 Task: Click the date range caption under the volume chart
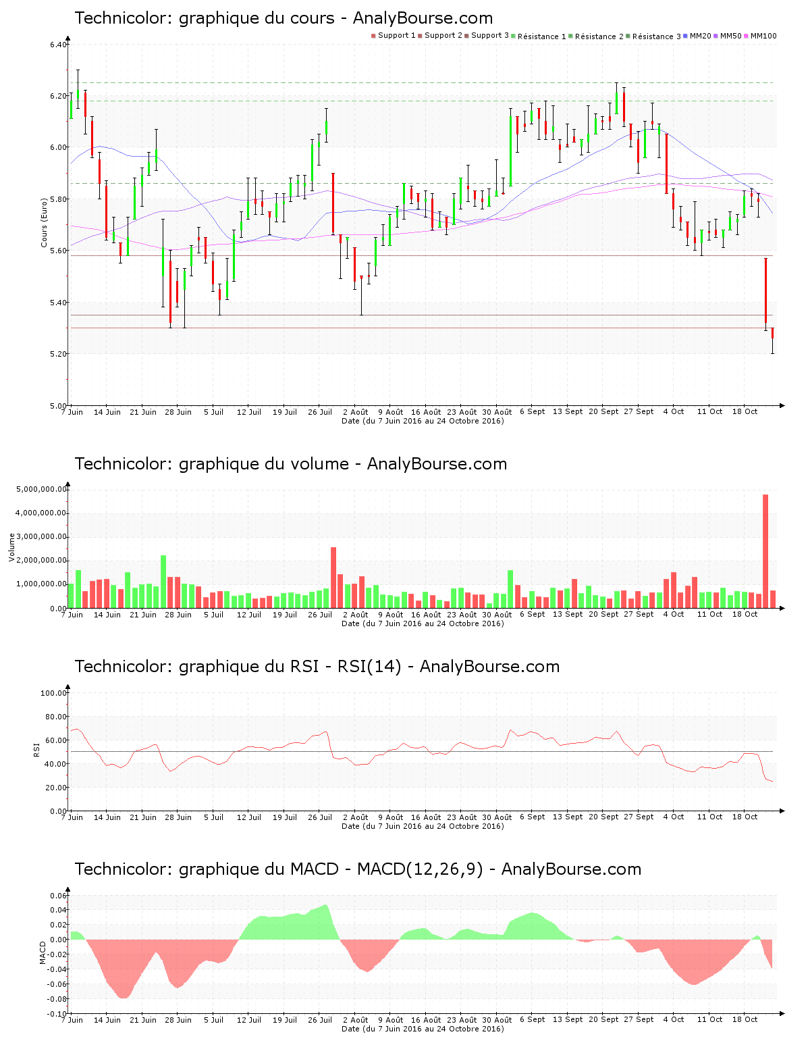pos(423,623)
